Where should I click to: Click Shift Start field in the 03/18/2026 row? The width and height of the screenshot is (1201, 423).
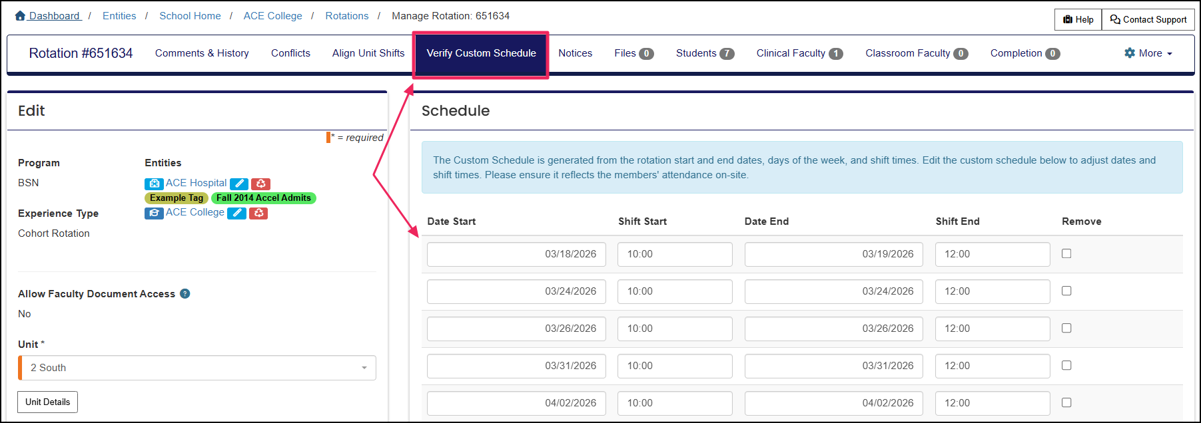tap(675, 254)
